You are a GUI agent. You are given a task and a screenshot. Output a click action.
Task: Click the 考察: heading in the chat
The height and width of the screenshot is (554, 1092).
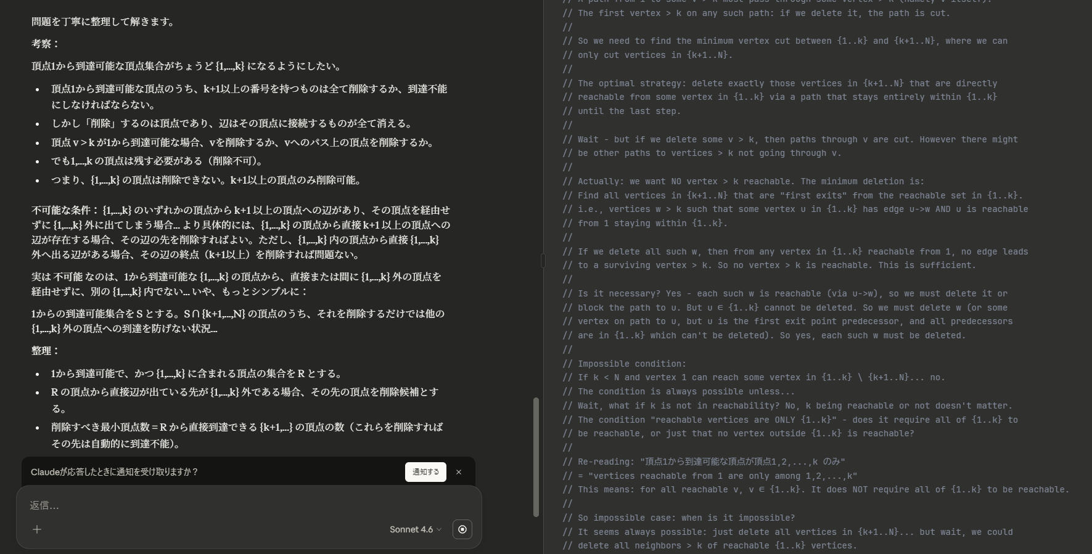click(46, 44)
